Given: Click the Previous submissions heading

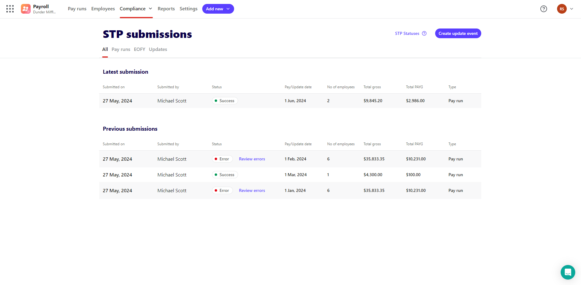Looking at the screenshot, I should (x=130, y=129).
